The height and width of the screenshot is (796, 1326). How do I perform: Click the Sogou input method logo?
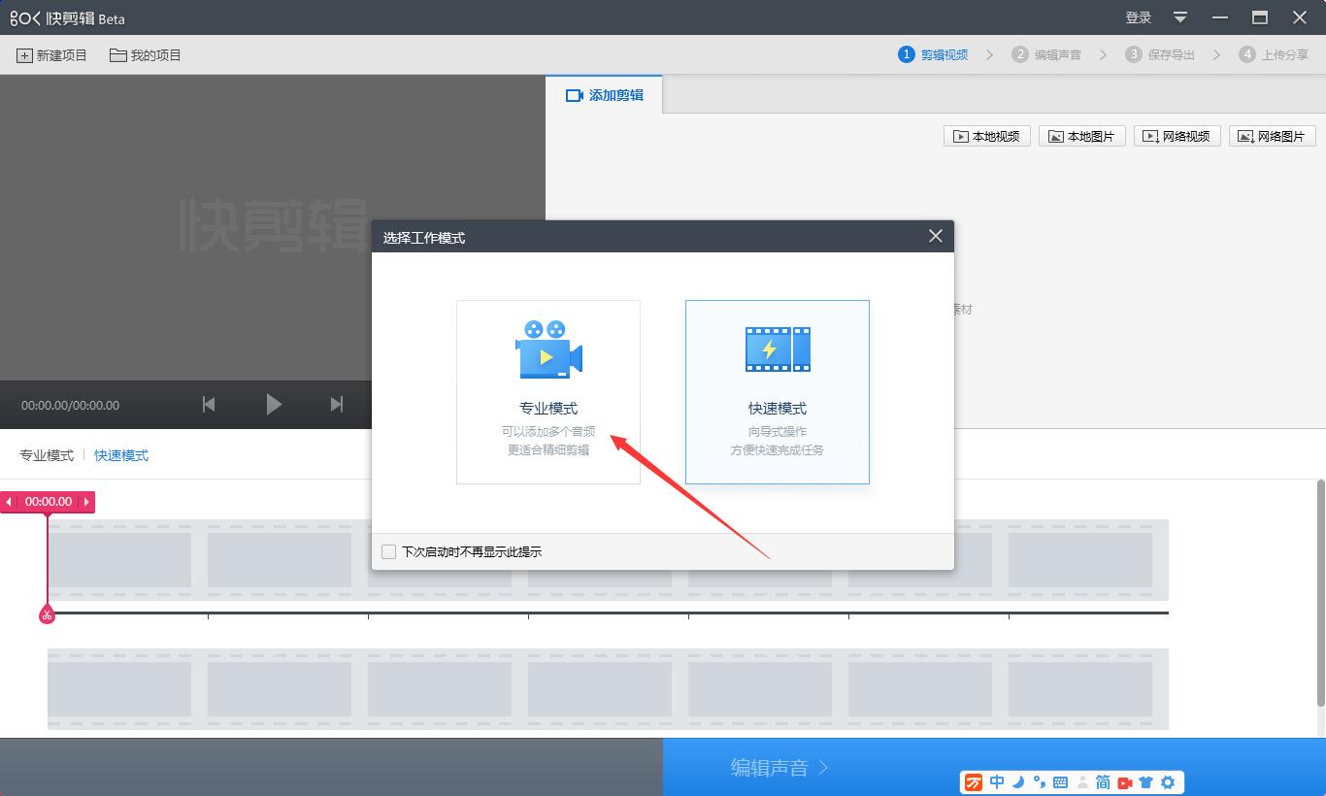click(974, 782)
